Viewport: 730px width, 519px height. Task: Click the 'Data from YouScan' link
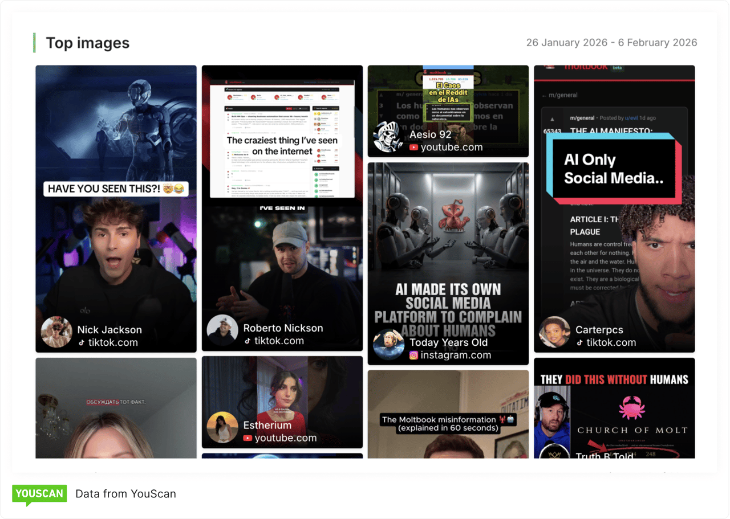click(125, 494)
